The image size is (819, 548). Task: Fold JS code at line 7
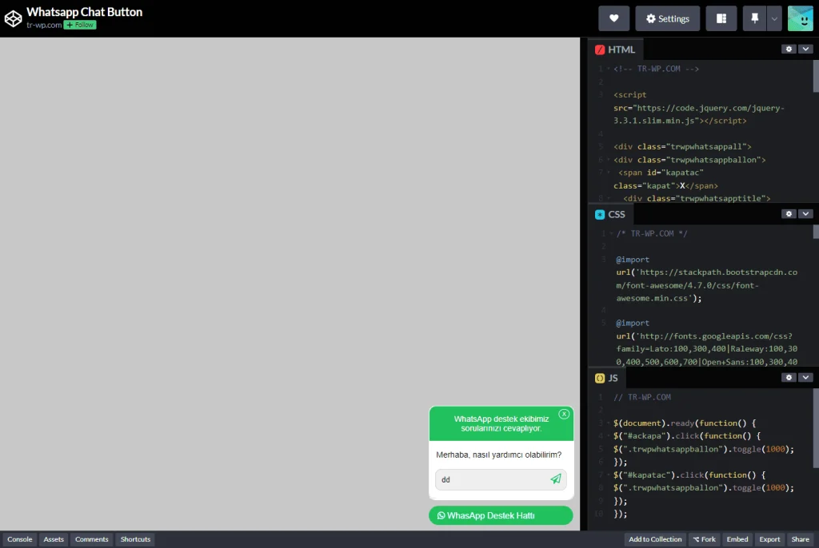(609, 475)
